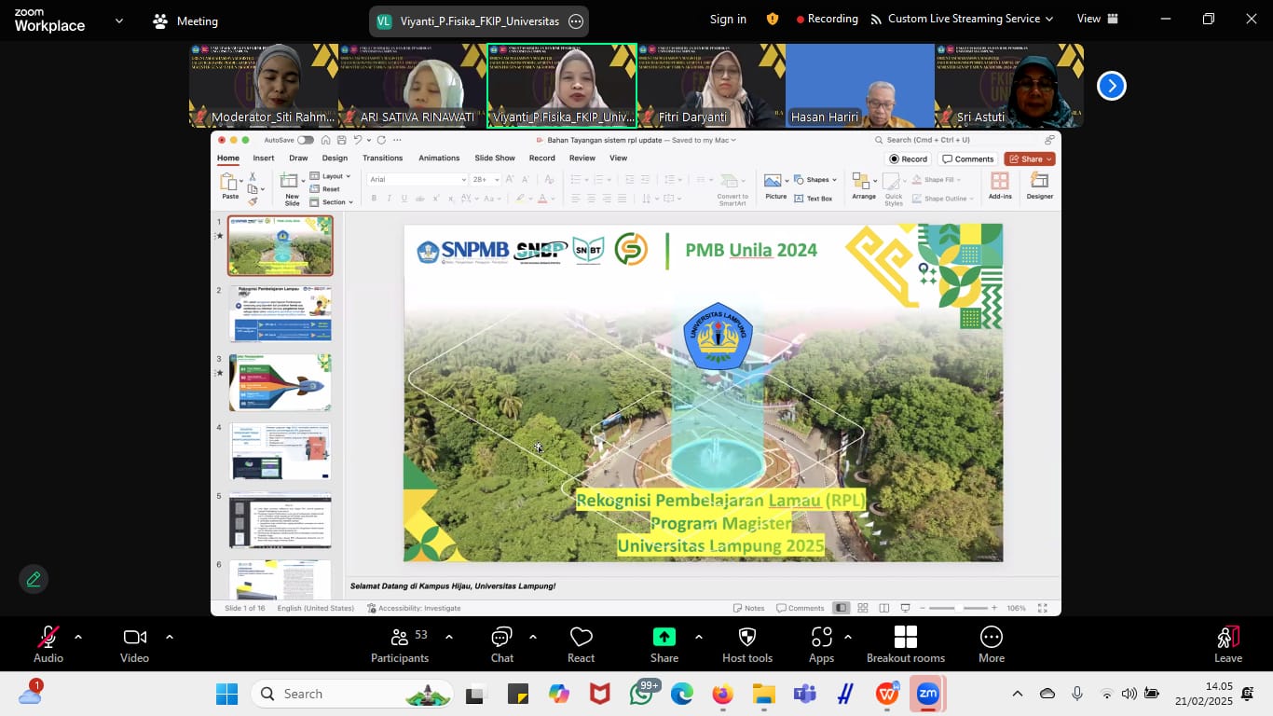Switch to the Meeting tab
The image size is (1273, 716).
point(185,21)
